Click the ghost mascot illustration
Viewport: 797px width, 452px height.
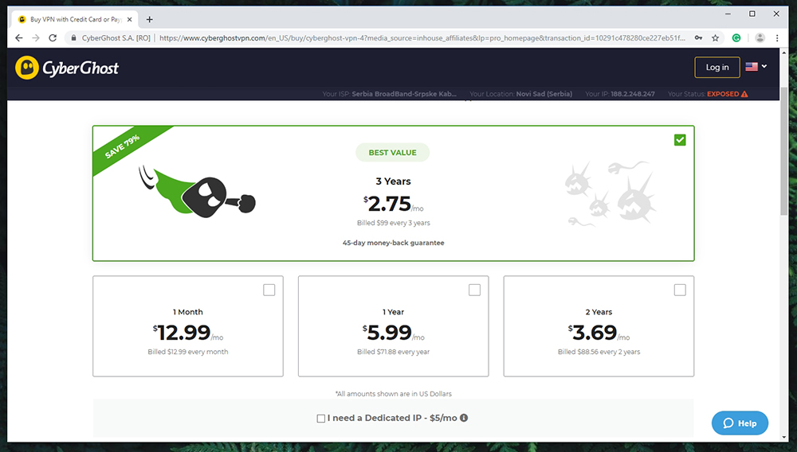point(197,192)
